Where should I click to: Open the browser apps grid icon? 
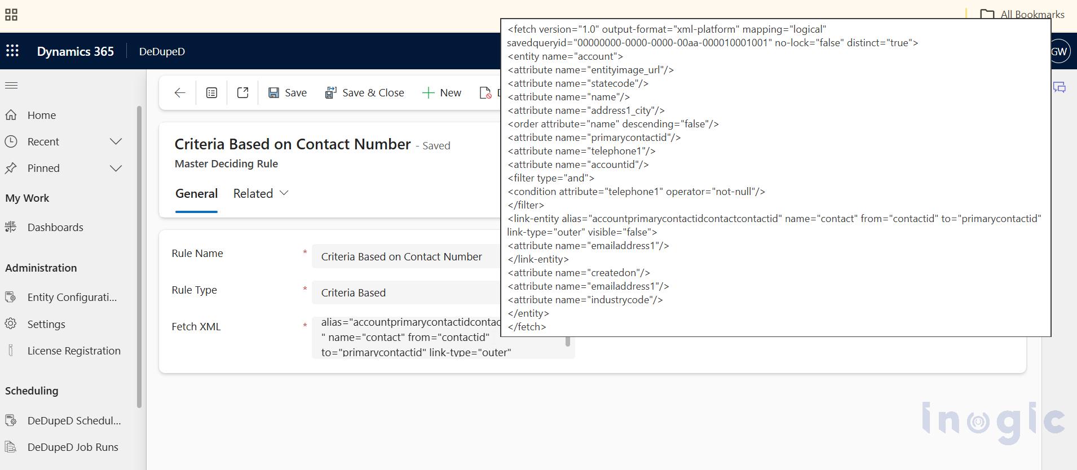(x=11, y=15)
